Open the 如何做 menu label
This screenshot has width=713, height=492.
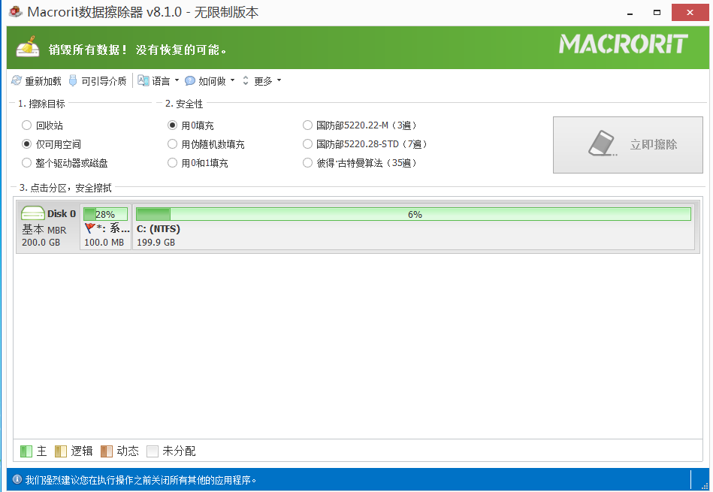pyautogui.click(x=212, y=81)
